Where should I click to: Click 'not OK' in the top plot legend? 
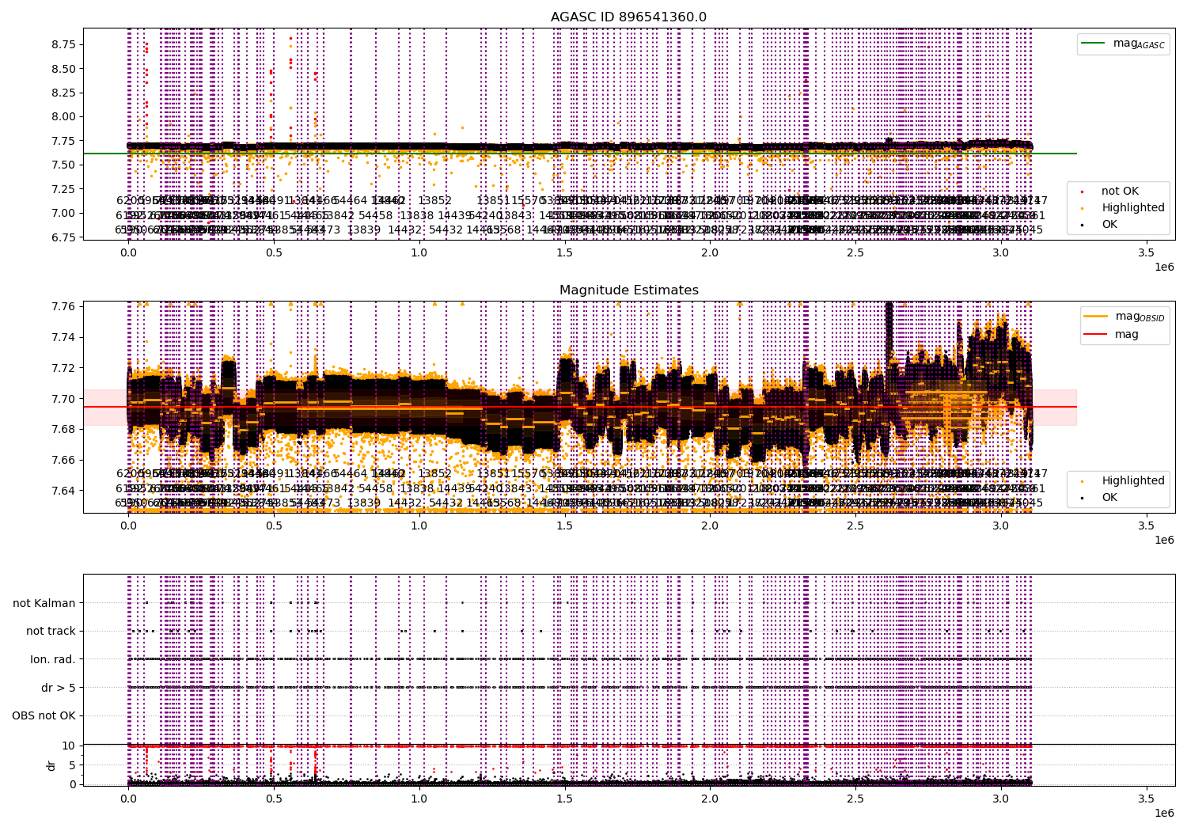click(x=1120, y=191)
